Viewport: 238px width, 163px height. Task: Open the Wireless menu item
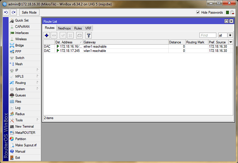(21, 39)
